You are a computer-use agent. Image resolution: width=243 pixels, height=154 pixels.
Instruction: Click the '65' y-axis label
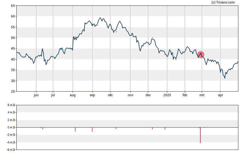[13, 6]
